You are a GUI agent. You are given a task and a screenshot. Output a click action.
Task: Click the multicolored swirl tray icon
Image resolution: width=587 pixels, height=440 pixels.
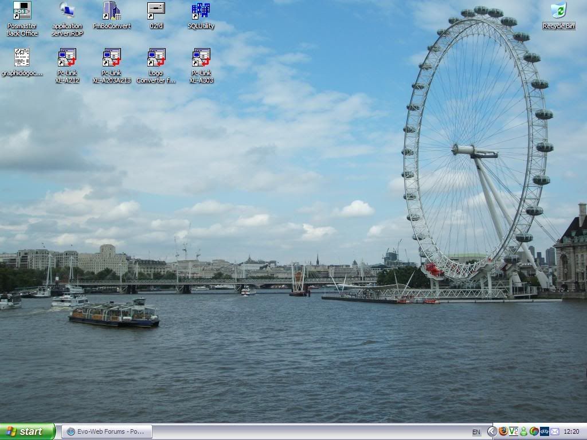tap(534, 432)
